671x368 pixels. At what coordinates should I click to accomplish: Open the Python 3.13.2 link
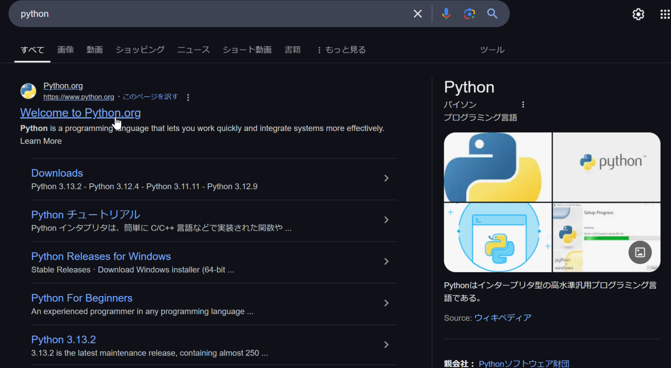tap(63, 339)
